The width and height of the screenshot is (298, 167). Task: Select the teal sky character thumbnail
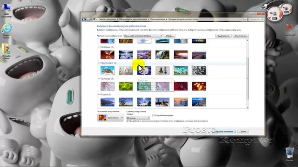click(181, 71)
